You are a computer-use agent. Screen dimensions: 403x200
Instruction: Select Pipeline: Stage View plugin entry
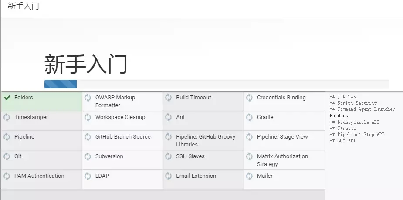pyautogui.click(x=284, y=140)
